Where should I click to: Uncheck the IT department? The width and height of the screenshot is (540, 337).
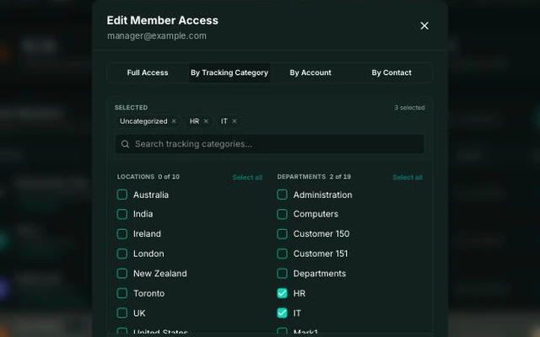(282, 313)
